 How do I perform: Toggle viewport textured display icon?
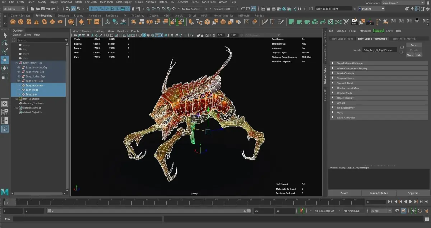pyautogui.click(x=157, y=35)
